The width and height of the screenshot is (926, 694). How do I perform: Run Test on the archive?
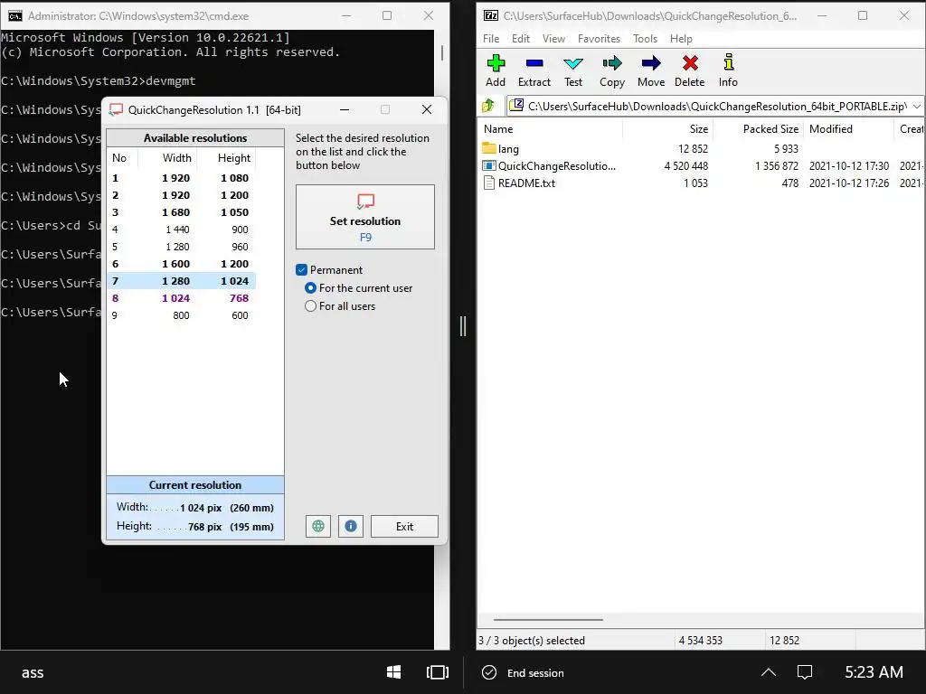[572, 63]
